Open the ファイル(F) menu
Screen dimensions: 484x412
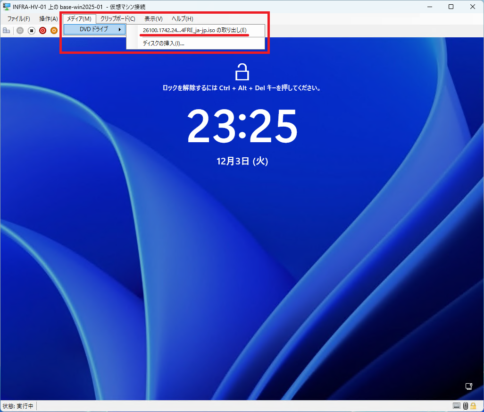pyautogui.click(x=18, y=19)
